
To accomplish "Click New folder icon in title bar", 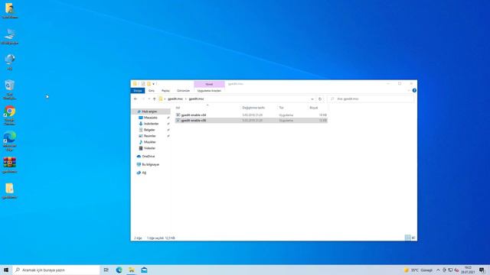I will point(149,84).
